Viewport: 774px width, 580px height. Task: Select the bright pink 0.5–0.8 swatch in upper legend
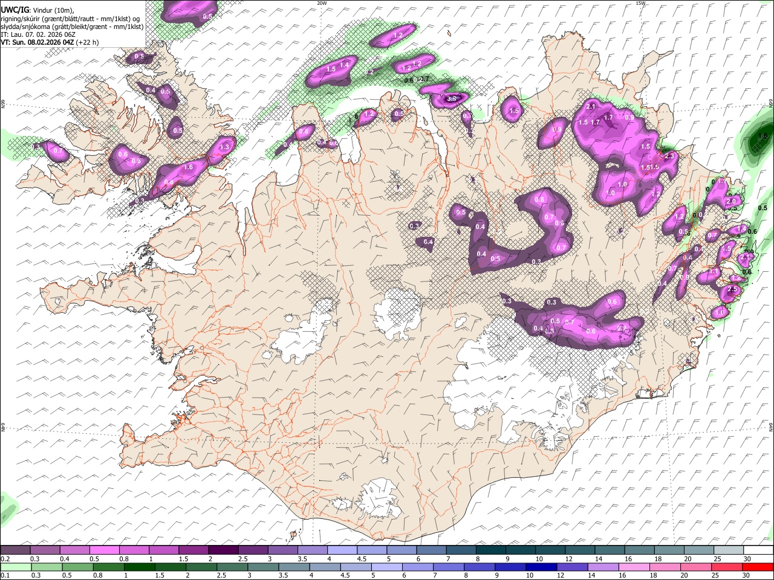[104, 550]
